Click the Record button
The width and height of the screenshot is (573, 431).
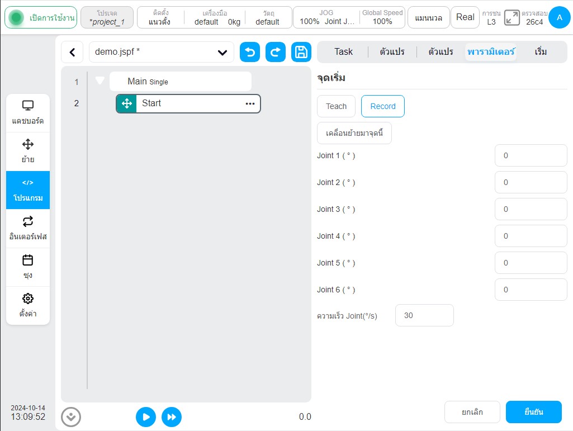click(x=382, y=106)
